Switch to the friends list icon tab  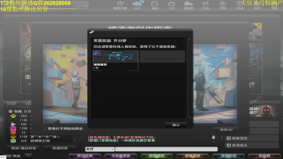[x=11, y=103]
